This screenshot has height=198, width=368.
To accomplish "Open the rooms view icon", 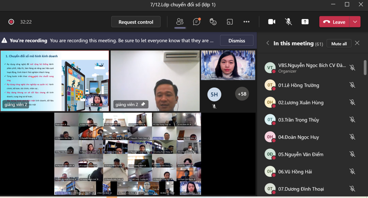I will [x=230, y=22].
